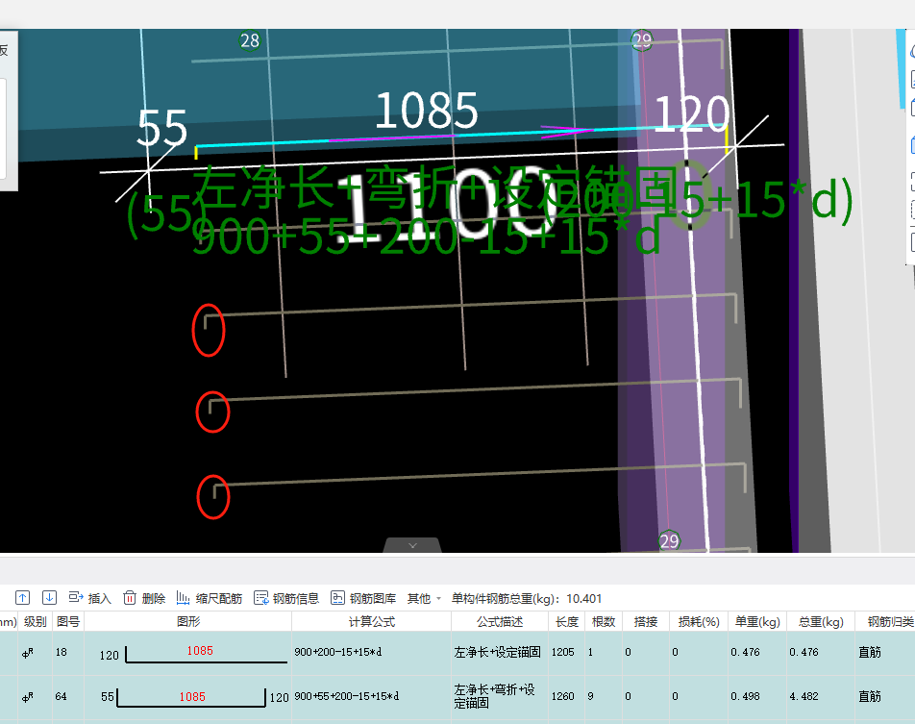Click the 级别 column header
915x724 pixels.
[35, 621]
